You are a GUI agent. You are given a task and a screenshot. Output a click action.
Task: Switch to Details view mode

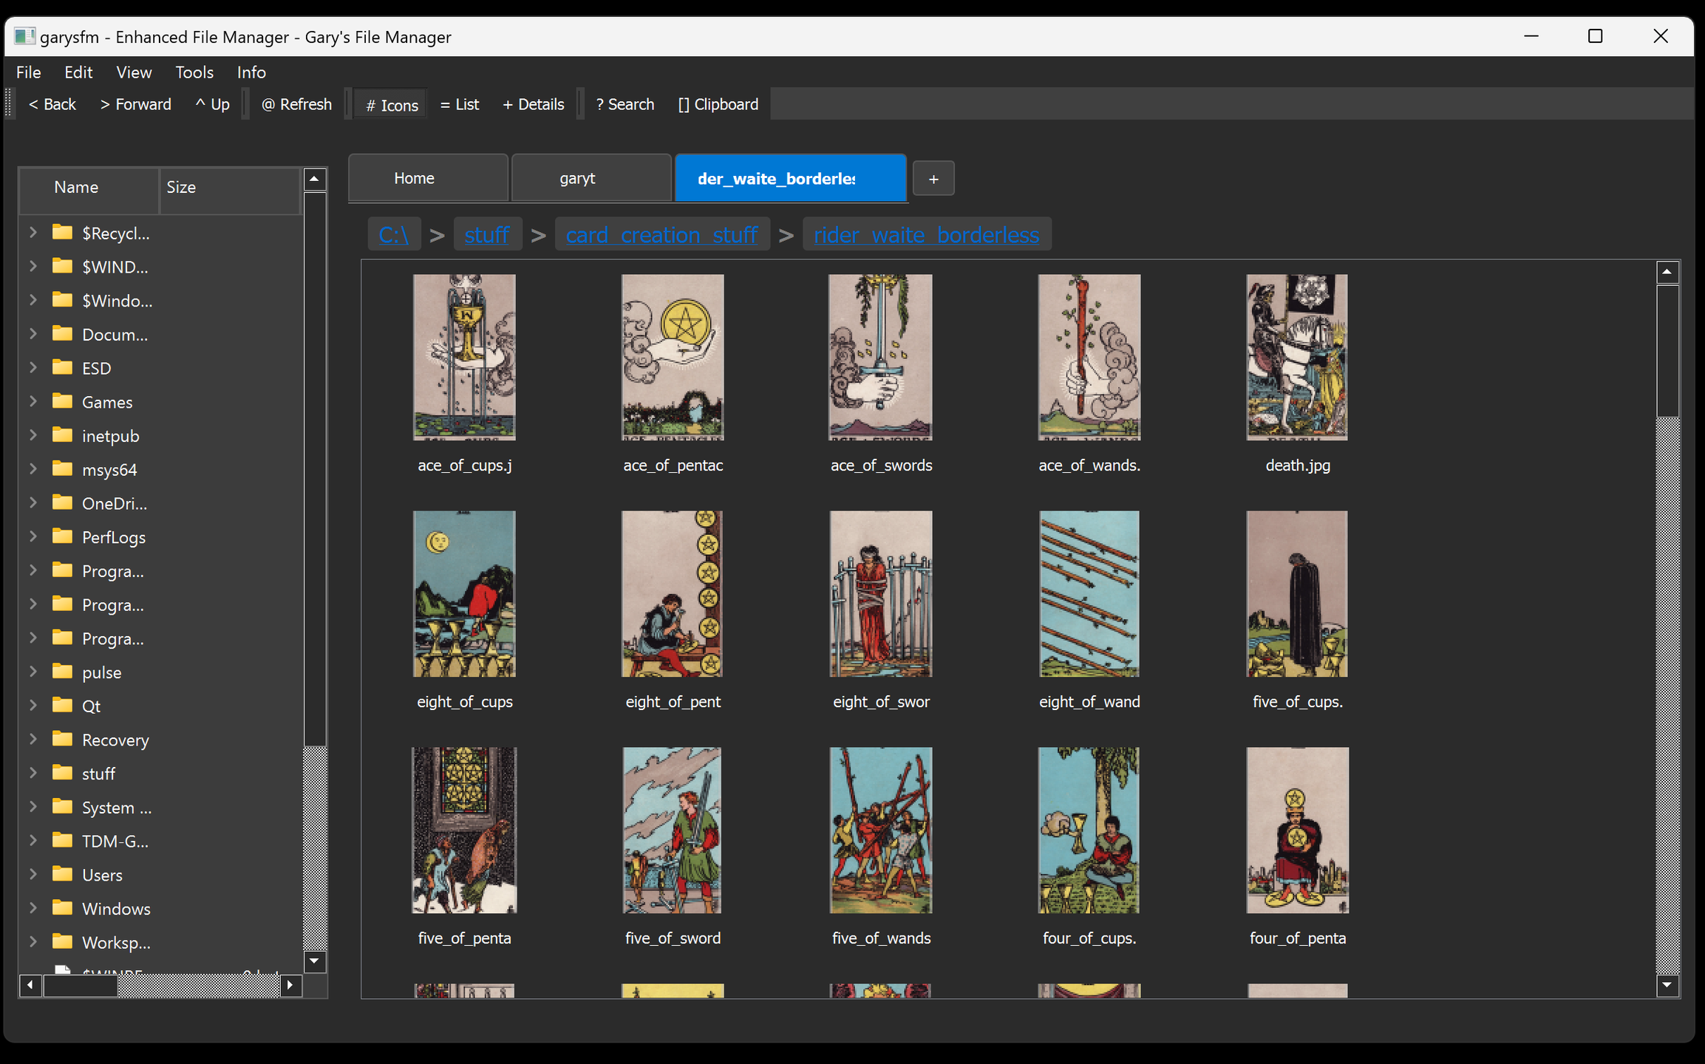click(x=534, y=104)
